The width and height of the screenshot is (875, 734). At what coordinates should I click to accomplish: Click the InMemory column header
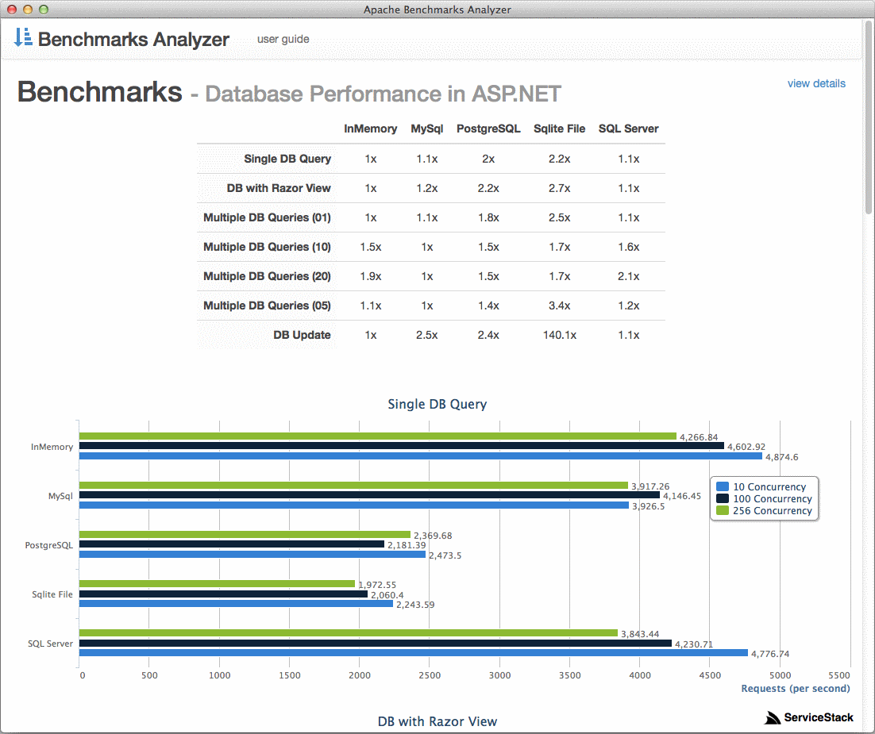pos(371,129)
